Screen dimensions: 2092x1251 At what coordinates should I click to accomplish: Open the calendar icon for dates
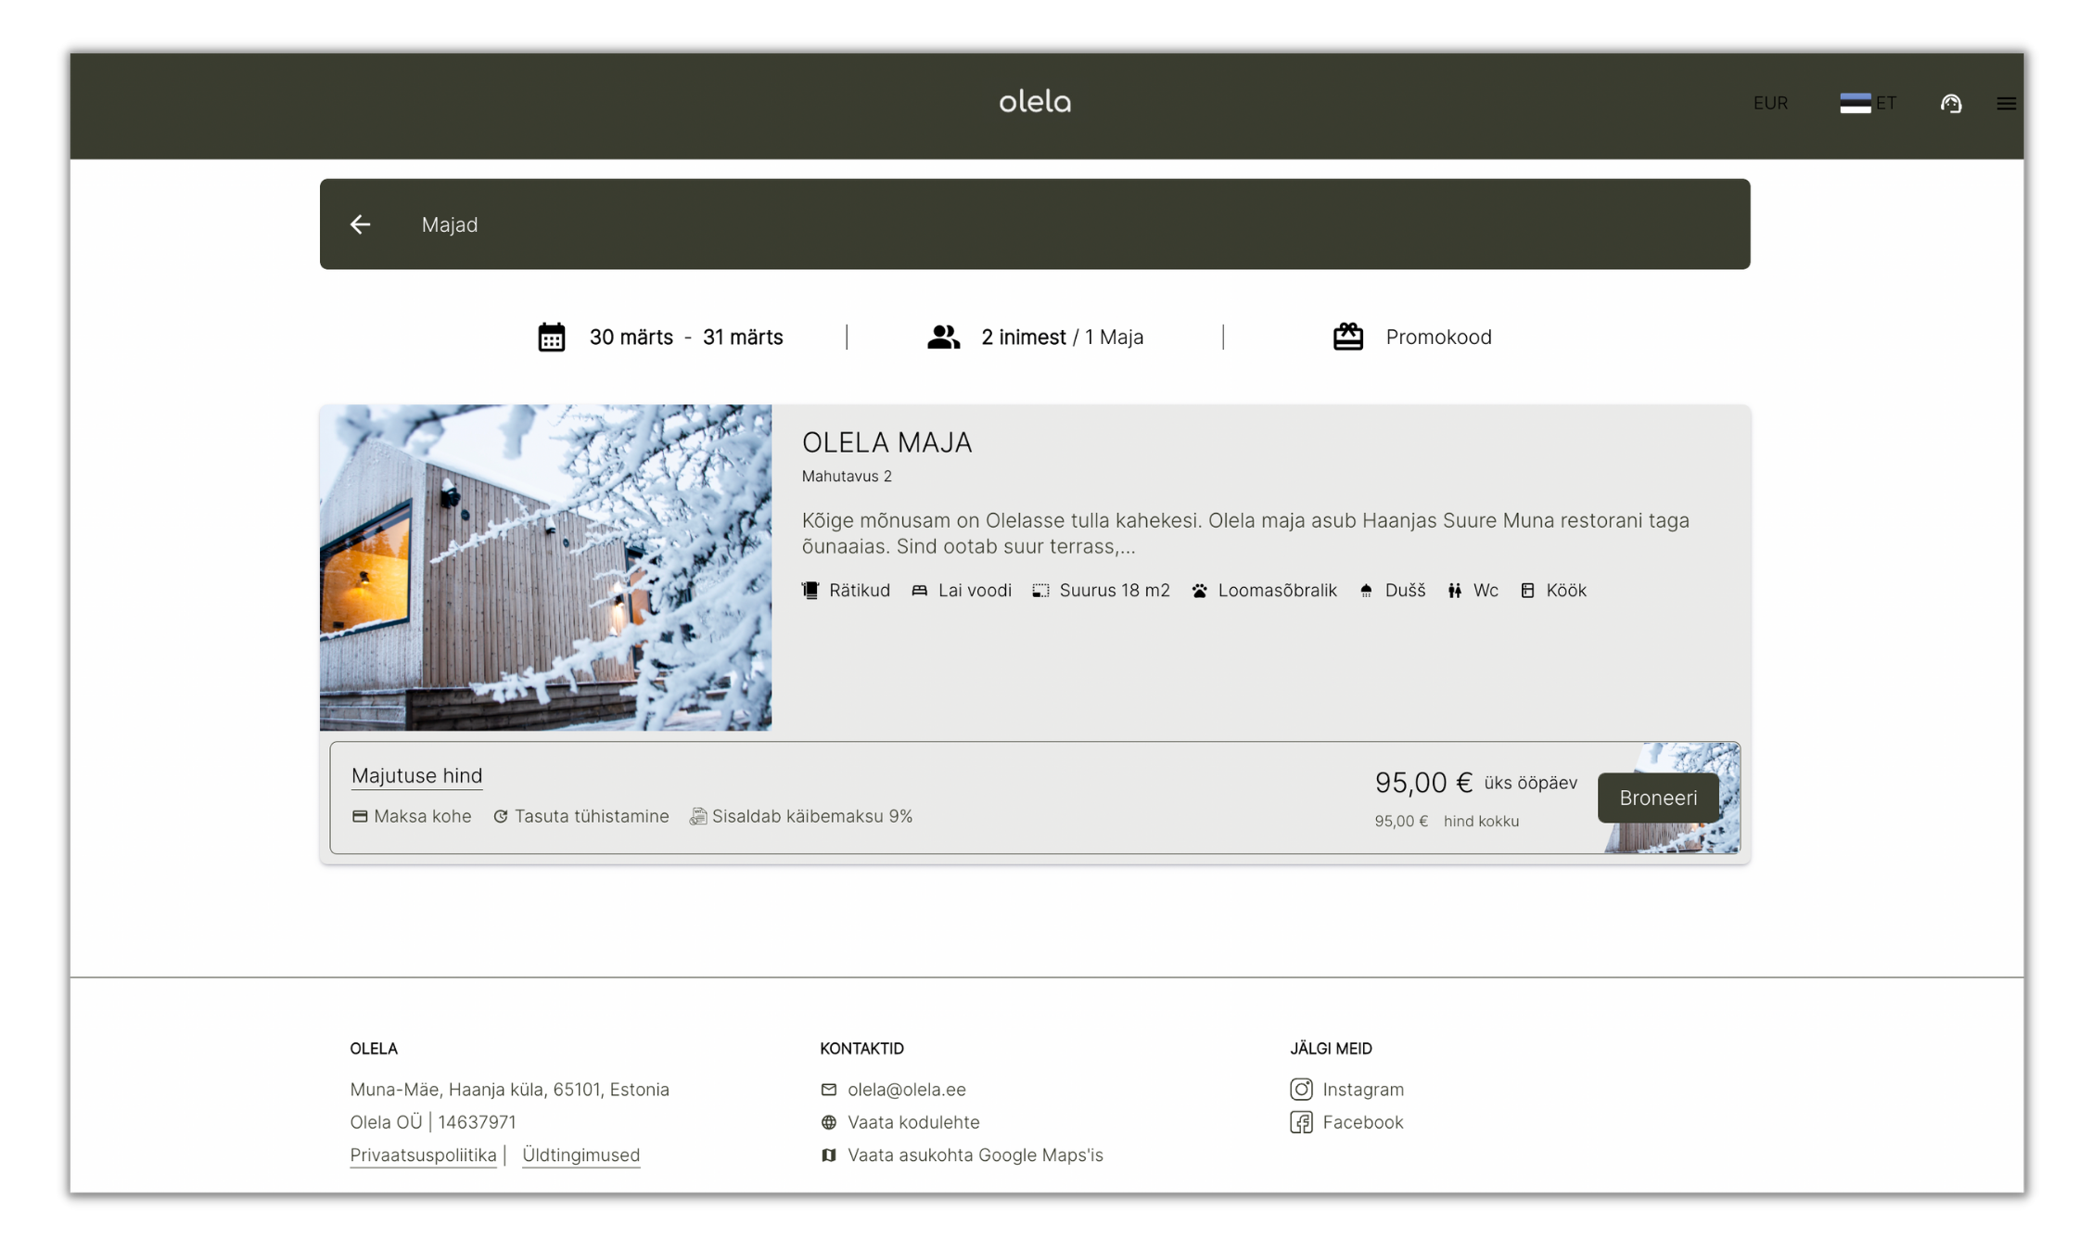pos(552,337)
